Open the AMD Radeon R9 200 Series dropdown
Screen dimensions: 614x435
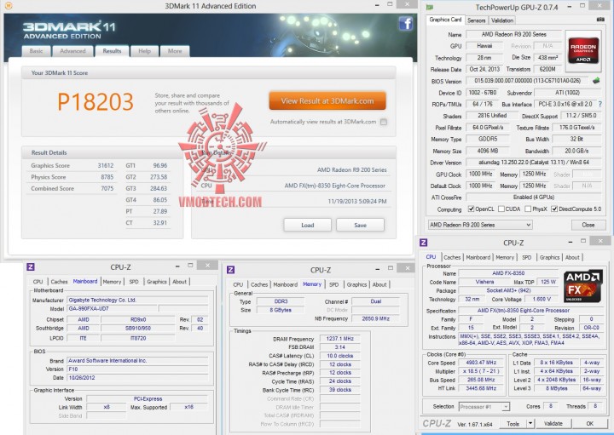479,225
